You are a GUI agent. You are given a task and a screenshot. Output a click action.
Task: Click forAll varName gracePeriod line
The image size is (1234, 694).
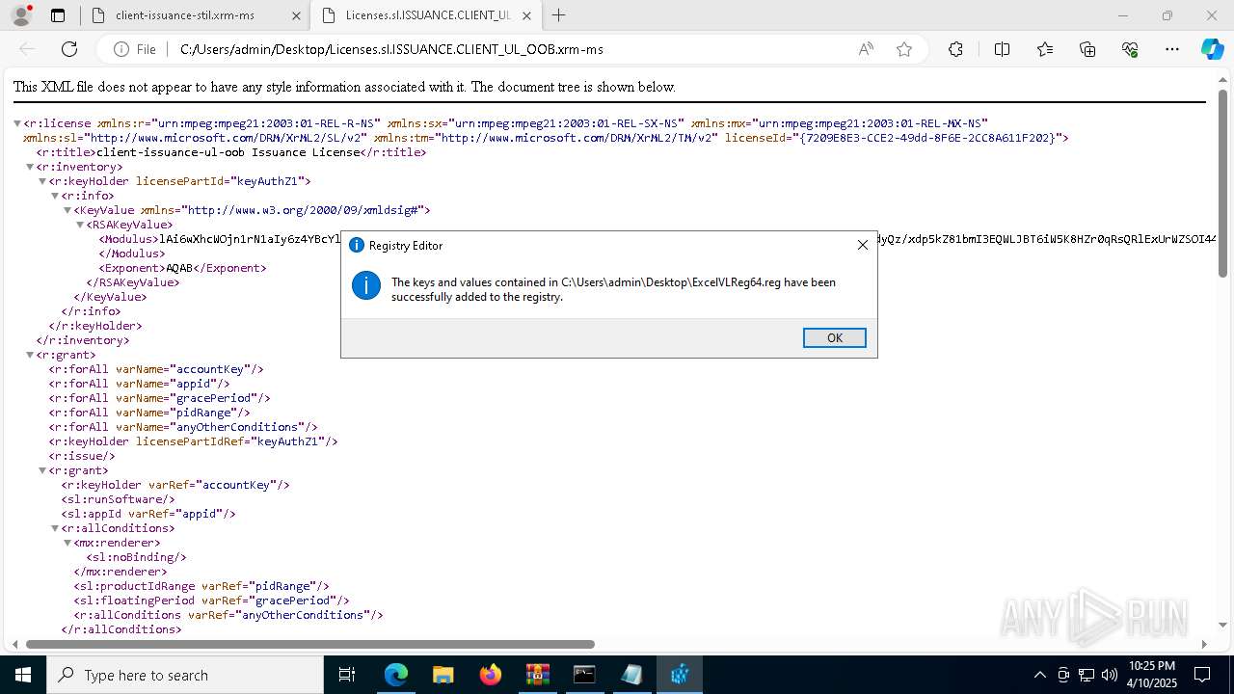point(160,398)
